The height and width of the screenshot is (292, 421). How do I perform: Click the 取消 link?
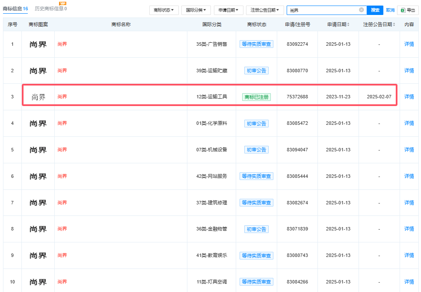coord(390,10)
